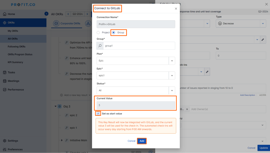Click the Settings gear icon
270x153 pixels.
pyautogui.click(x=5, y=141)
